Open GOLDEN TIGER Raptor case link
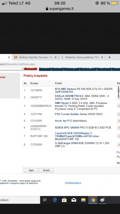The height and width of the screenshot is (214, 120). 77,136
